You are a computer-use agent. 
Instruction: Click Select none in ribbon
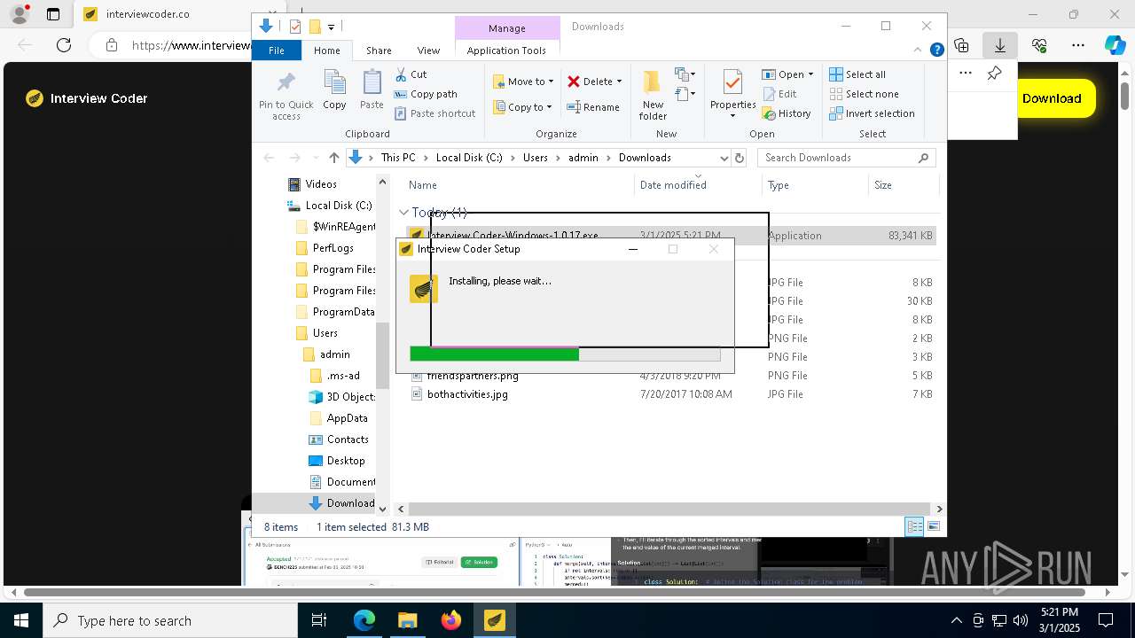[x=865, y=94]
